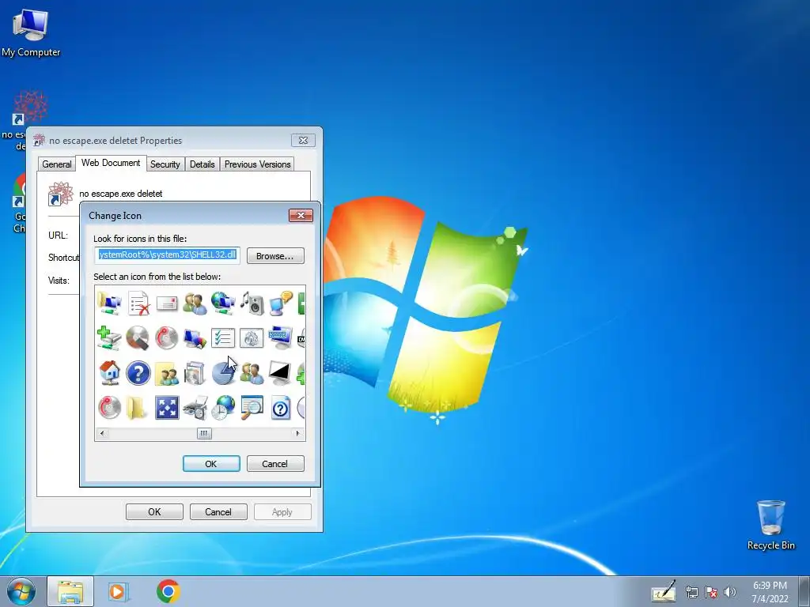Open the tablet input panel tray icon

[x=664, y=591]
